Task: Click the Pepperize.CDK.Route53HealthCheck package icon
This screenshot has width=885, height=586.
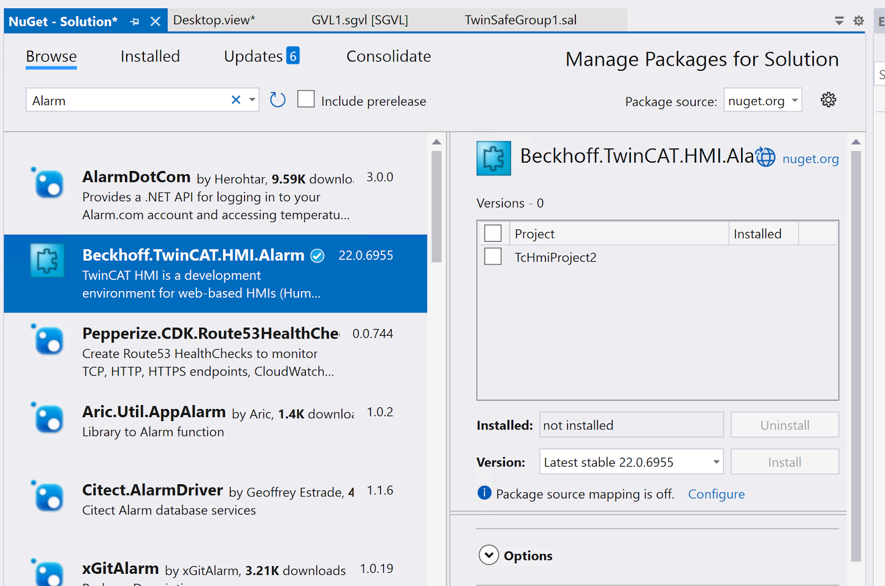Action: click(x=48, y=339)
